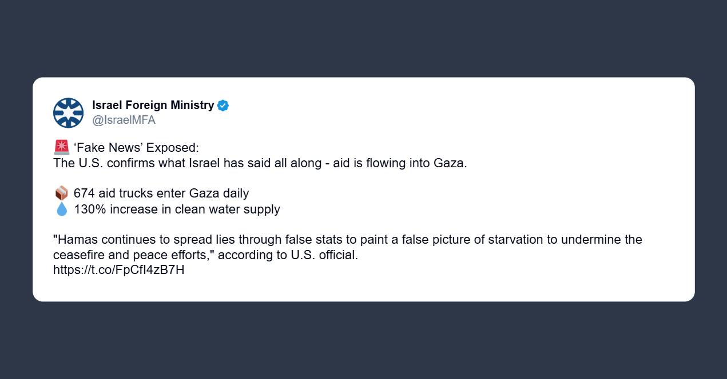Image resolution: width=727 pixels, height=379 pixels.
Task: Click the number "674" in the tweet
Action: (84, 193)
